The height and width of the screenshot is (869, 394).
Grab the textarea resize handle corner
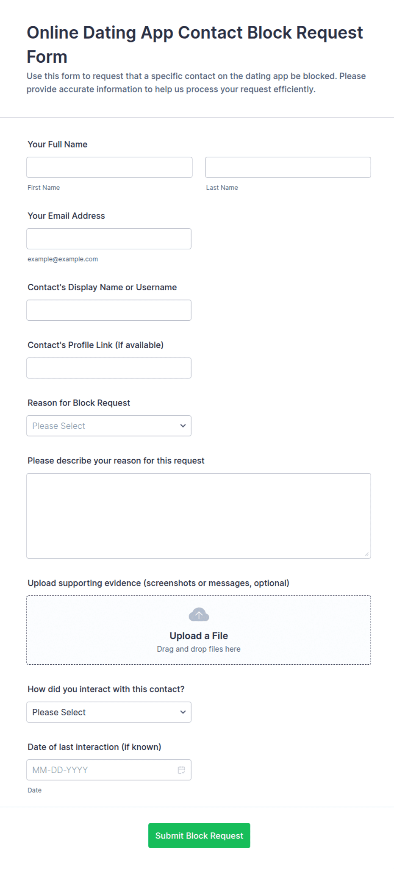point(366,554)
